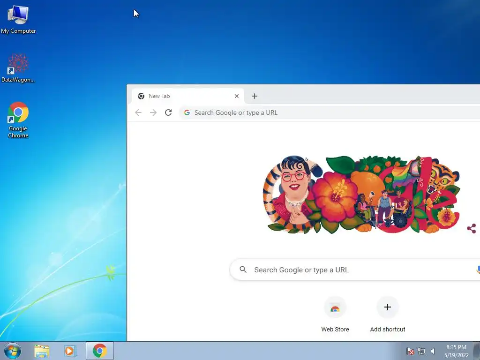This screenshot has height=360, width=480.
Task: Click the taskbar clock showing 8:35 PM
Action: (x=456, y=351)
